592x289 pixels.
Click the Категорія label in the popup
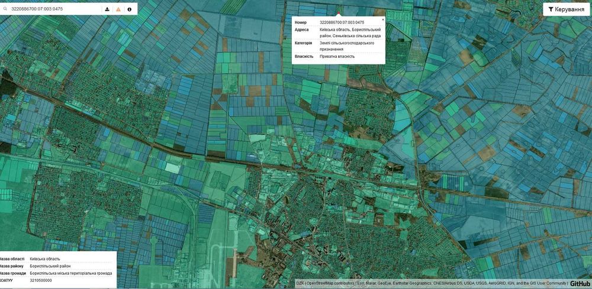tap(303, 43)
